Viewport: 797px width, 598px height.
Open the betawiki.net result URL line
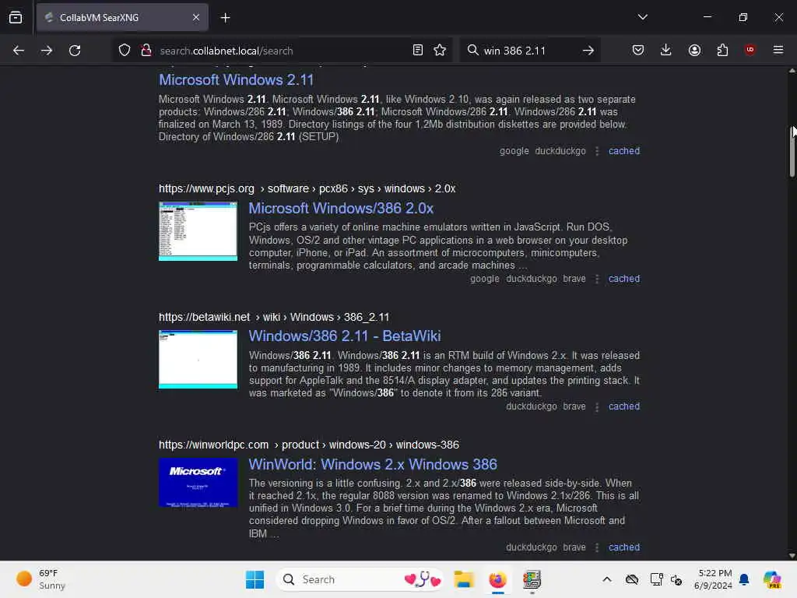coord(274,318)
